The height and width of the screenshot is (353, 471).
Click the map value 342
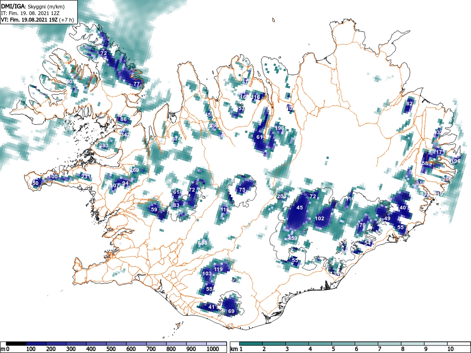(125, 135)
